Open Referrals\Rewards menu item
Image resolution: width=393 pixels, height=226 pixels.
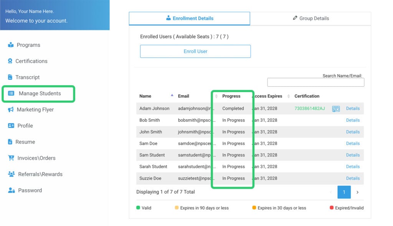tap(40, 174)
